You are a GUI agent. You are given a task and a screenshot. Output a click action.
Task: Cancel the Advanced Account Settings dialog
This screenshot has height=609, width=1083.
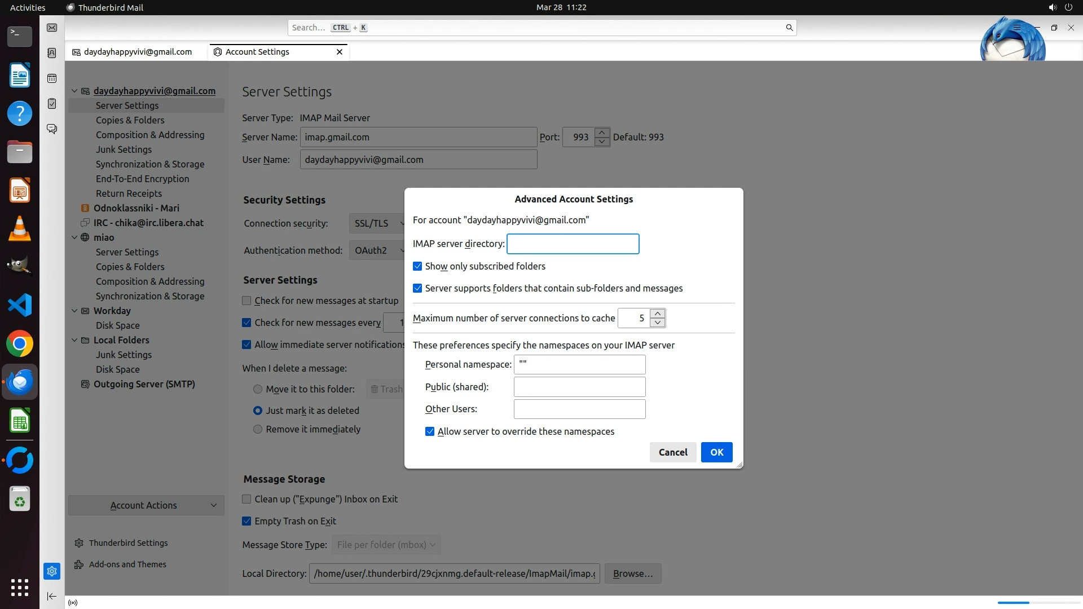(x=672, y=452)
